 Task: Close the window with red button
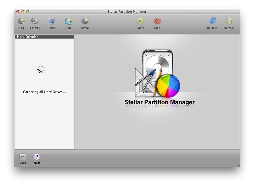pyautogui.click(x=18, y=11)
